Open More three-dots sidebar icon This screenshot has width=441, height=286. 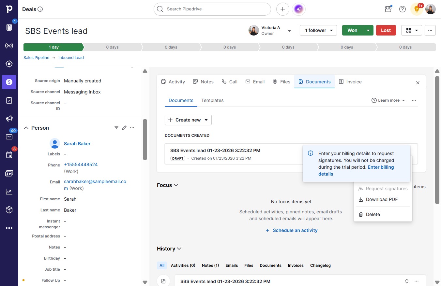click(9, 228)
